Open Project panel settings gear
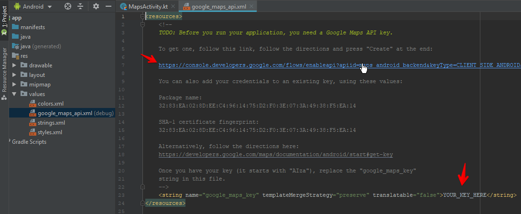521x214 pixels. (x=96, y=6)
